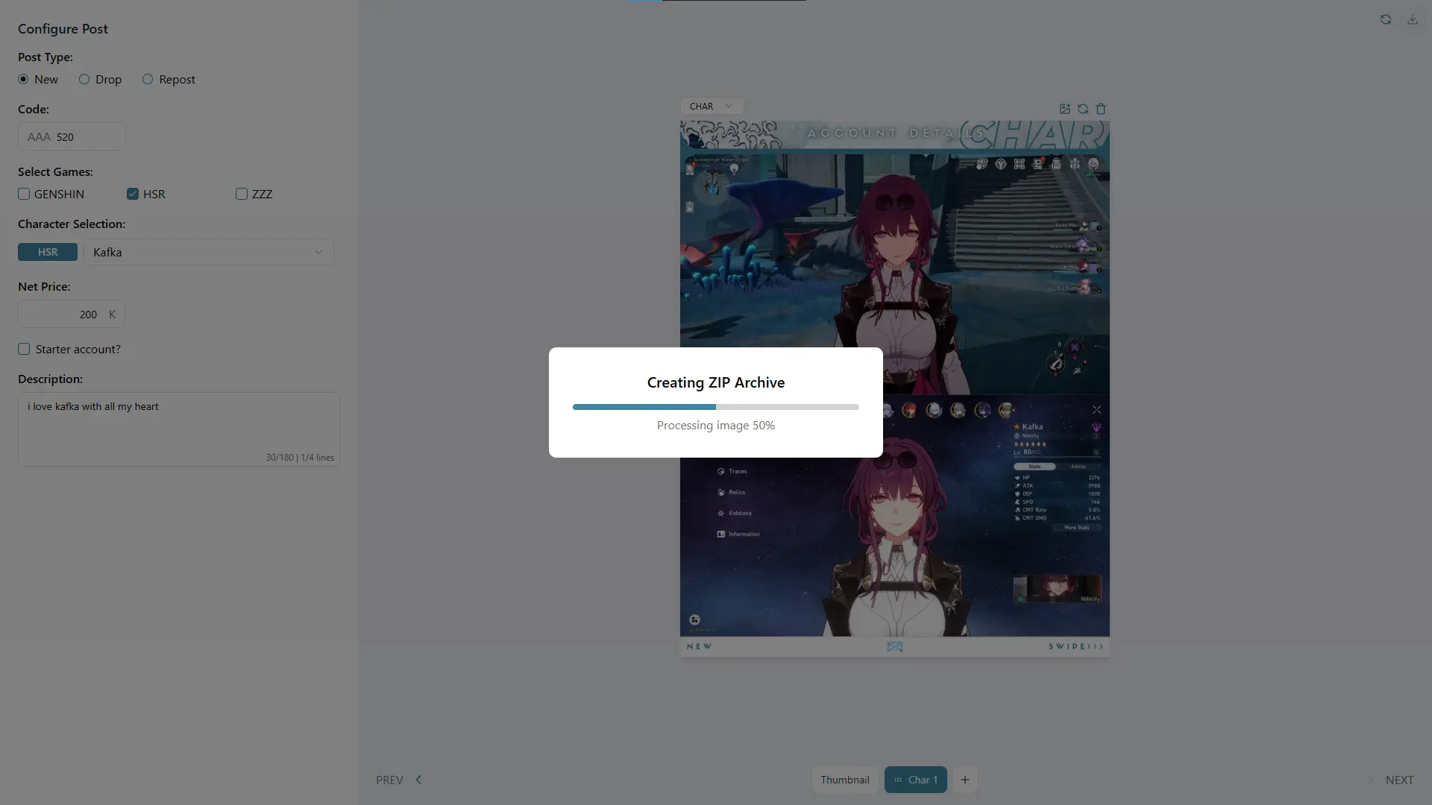The image size is (1432, 805).
Task: Click the CHAR preview image
Action: point(895,389)
